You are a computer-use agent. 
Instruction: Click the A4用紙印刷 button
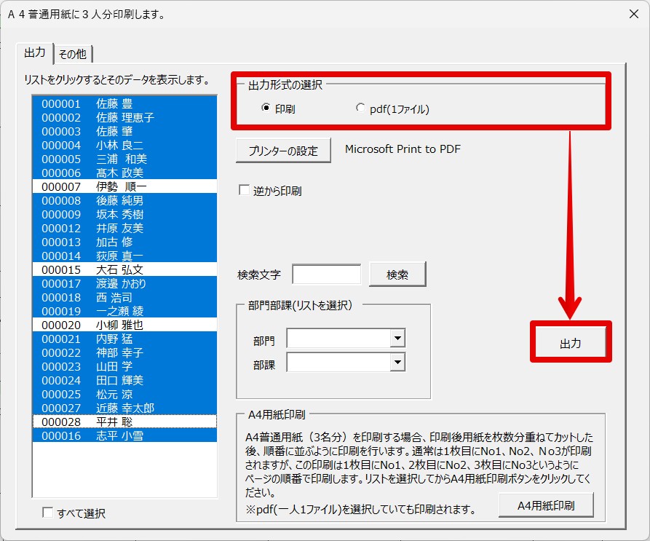pos(546,505)
